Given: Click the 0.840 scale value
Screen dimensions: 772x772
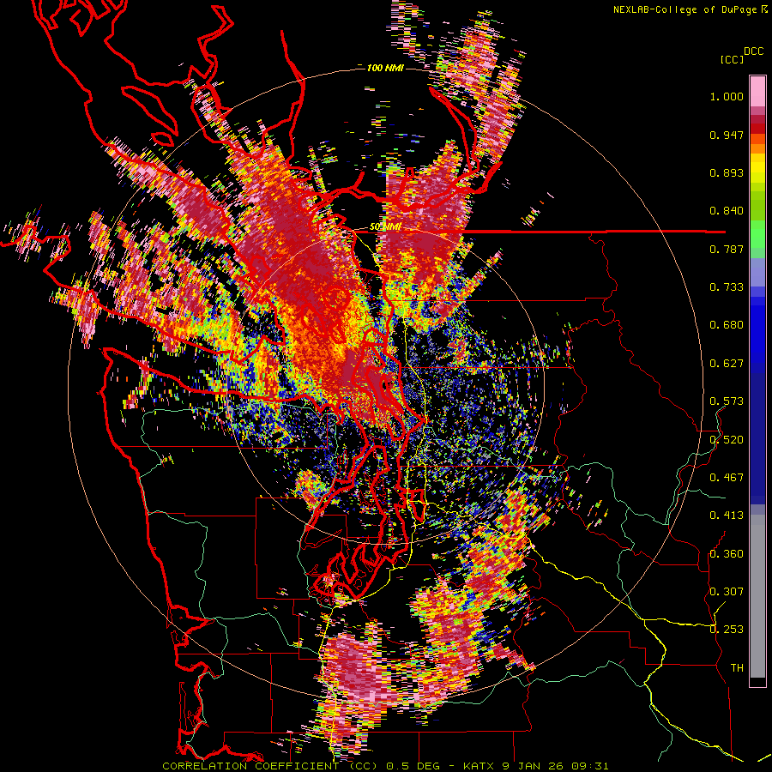Looking at the screenshot, I should 727,211.
